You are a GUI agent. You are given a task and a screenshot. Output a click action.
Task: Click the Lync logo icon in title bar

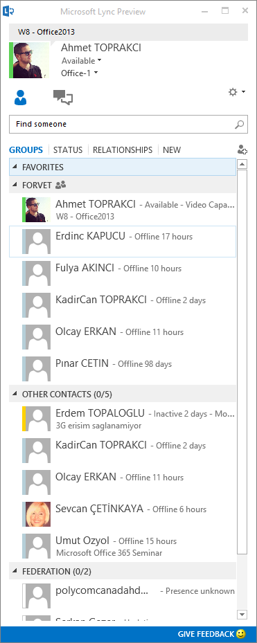pyautogui.click(x=8, y=11)
